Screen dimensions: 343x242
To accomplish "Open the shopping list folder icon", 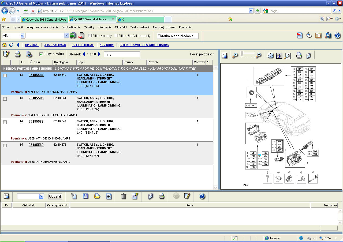I will click(x=97, y=196).
